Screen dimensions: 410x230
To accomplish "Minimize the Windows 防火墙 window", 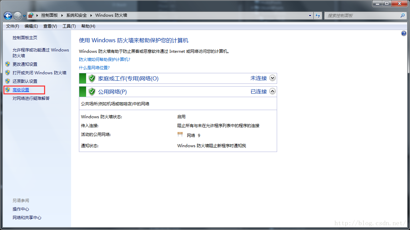I will [x=378, y=3].
